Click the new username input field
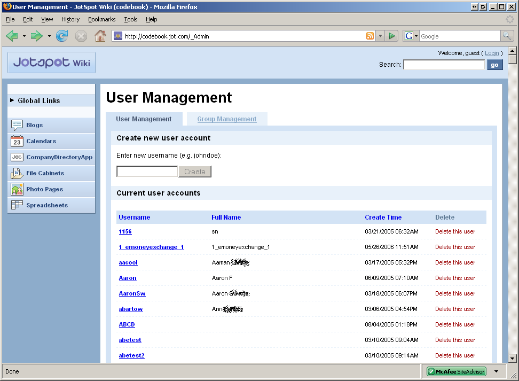This screenshot has height=381, width=519. pos(147,172)
